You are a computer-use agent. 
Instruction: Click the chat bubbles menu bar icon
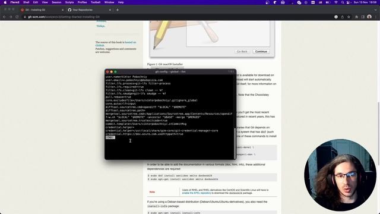[299, 2]
